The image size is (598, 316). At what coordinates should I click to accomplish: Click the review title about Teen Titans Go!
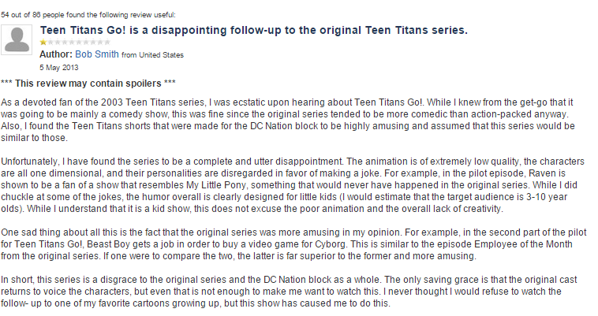[253, 30]
